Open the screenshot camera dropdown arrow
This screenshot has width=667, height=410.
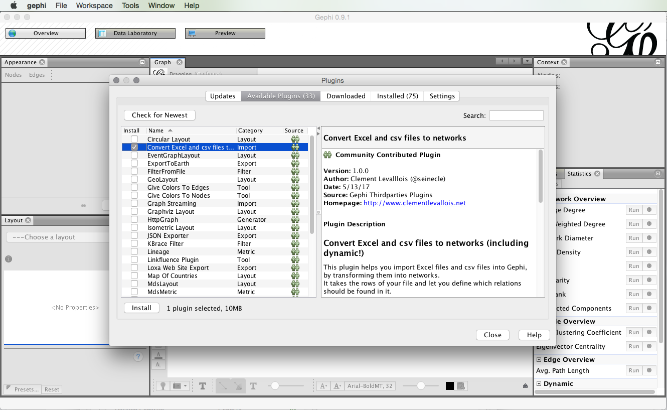pyautogui.click(x=186, y=386)
